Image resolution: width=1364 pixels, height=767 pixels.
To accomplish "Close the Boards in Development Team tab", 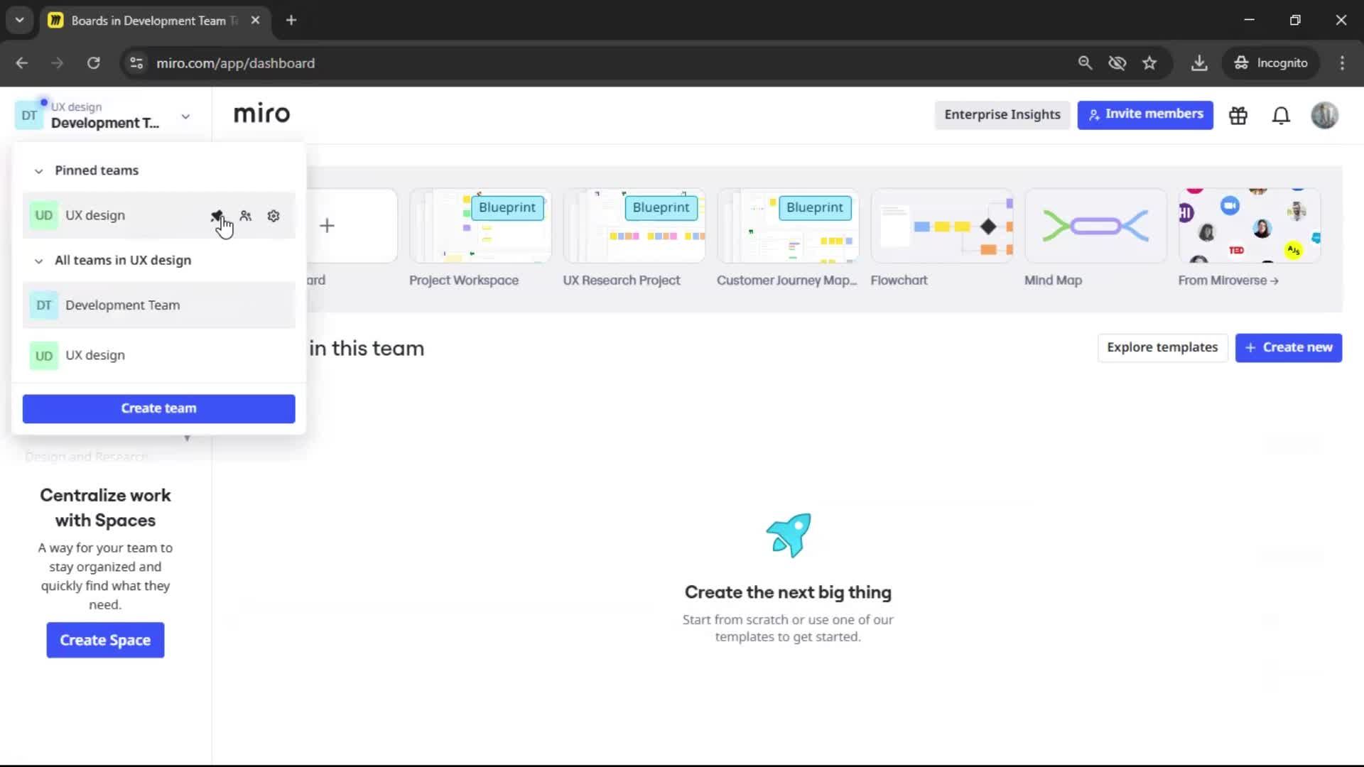I will tap(255, 21).
